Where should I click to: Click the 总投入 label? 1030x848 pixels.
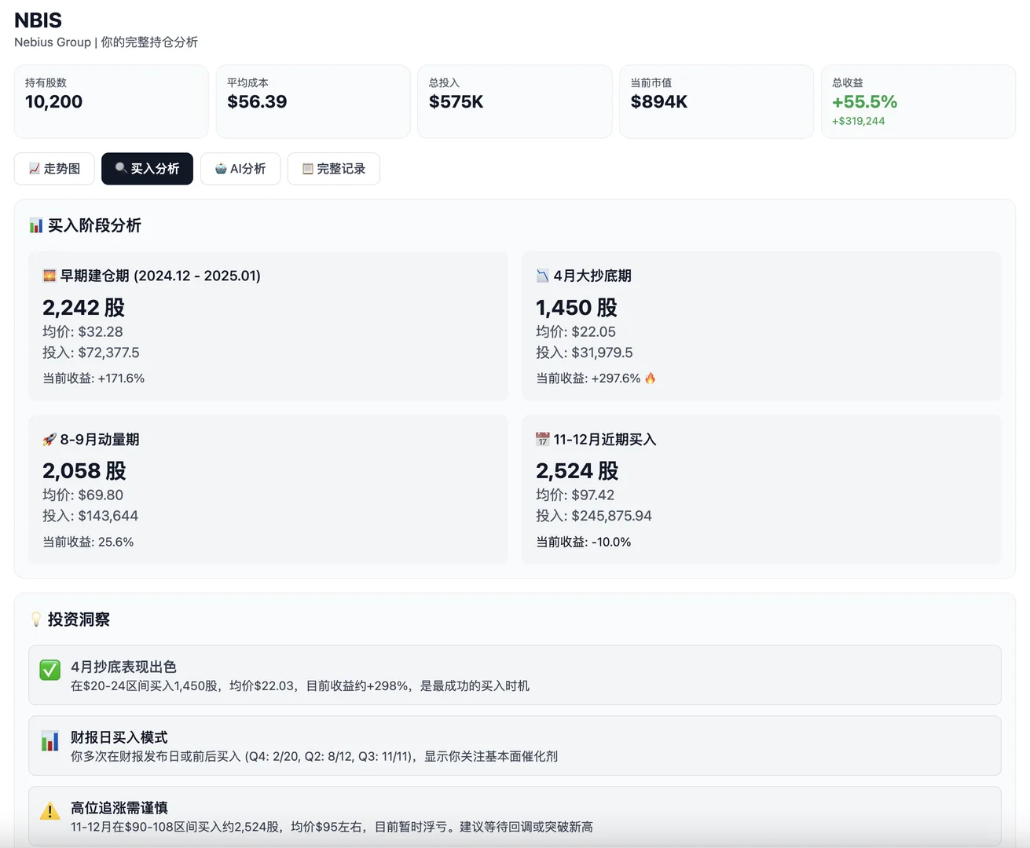click(x=444, y=82)
